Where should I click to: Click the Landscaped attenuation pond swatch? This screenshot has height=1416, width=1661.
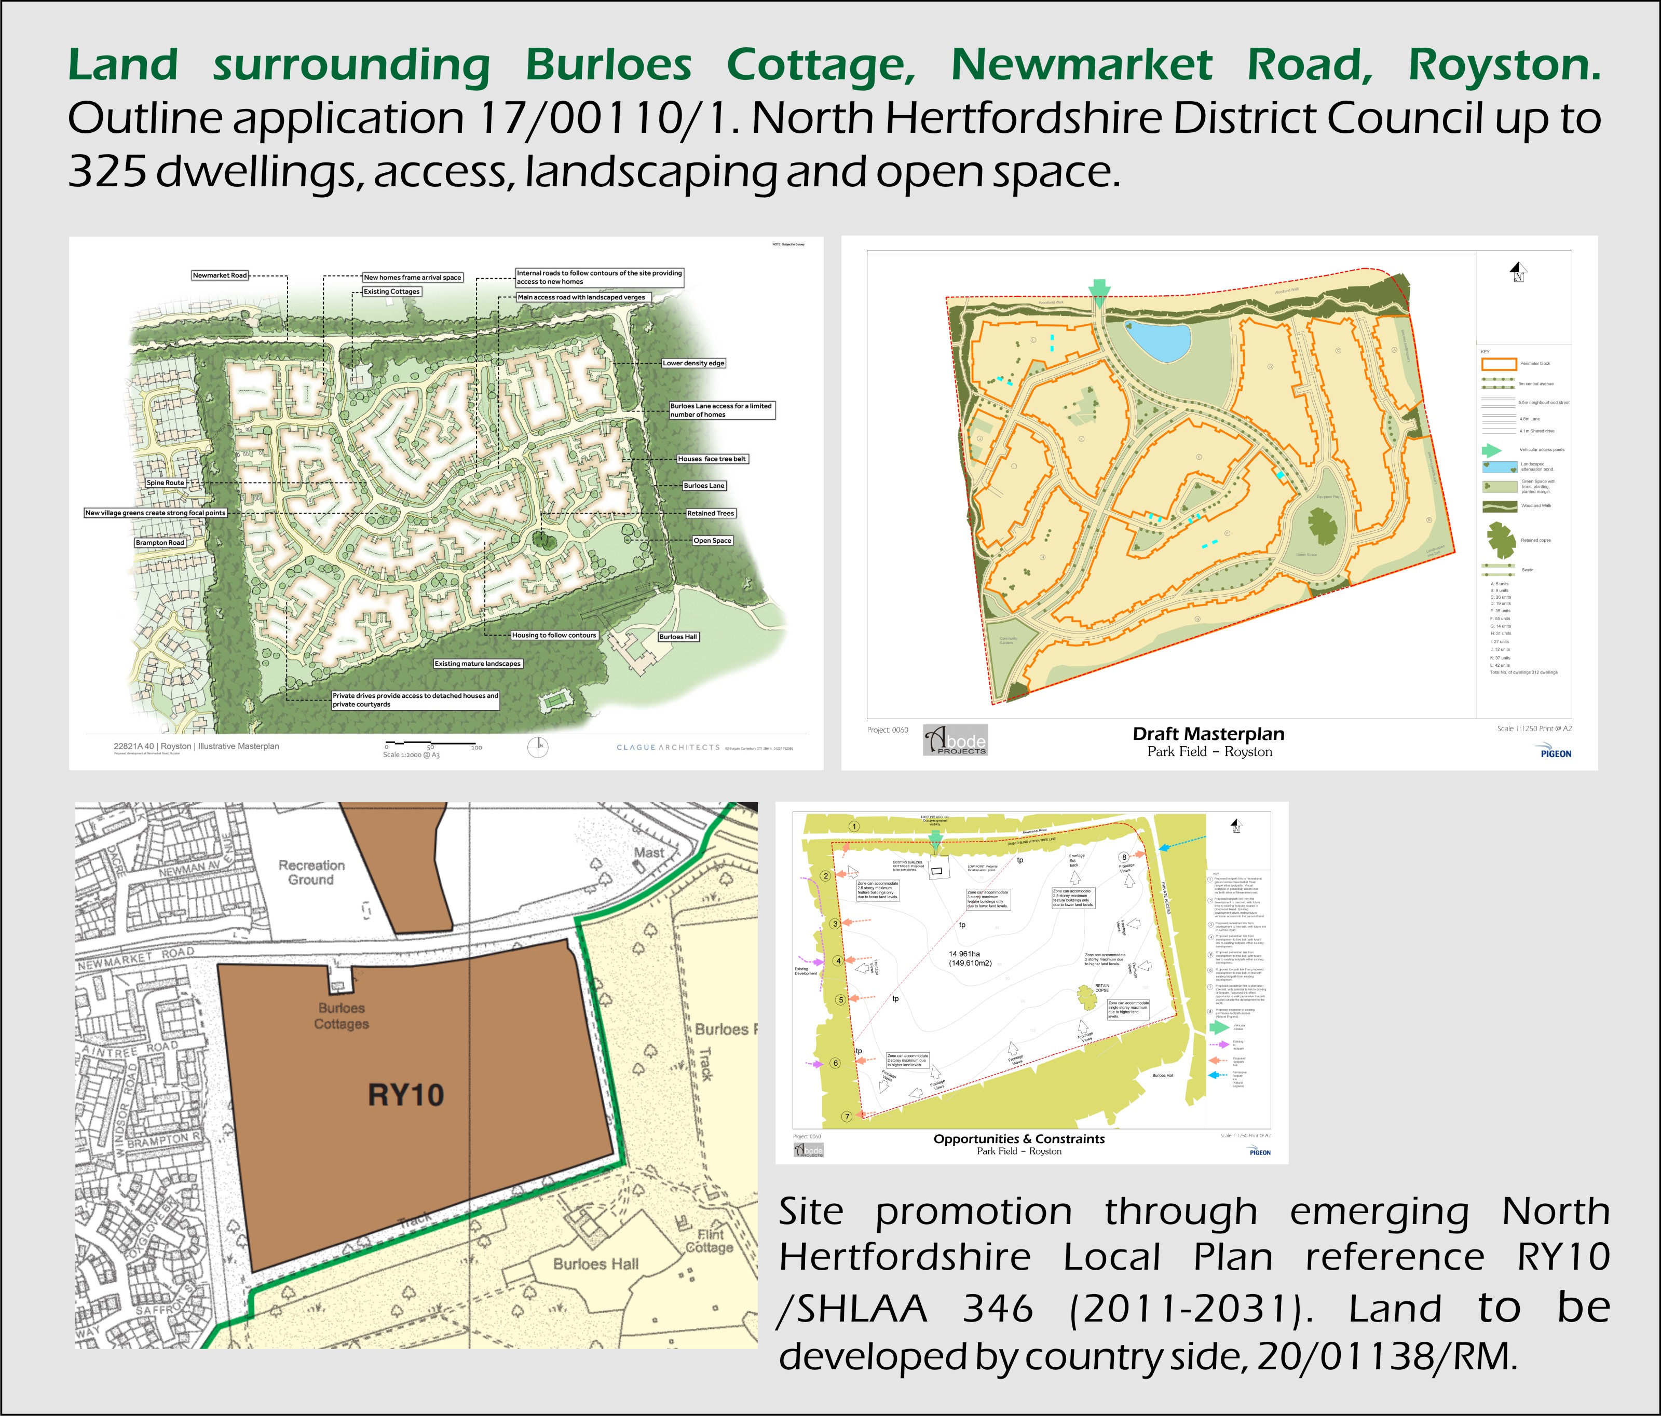pyautogui.click(x=1500, y=467)
